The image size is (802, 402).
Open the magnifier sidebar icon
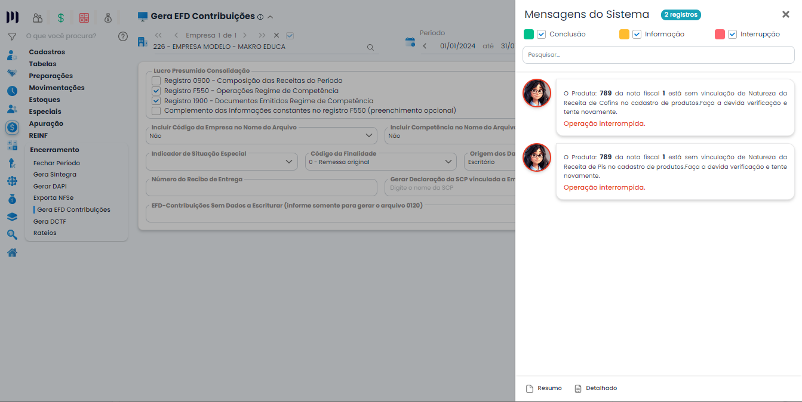(x=12, y=235)
